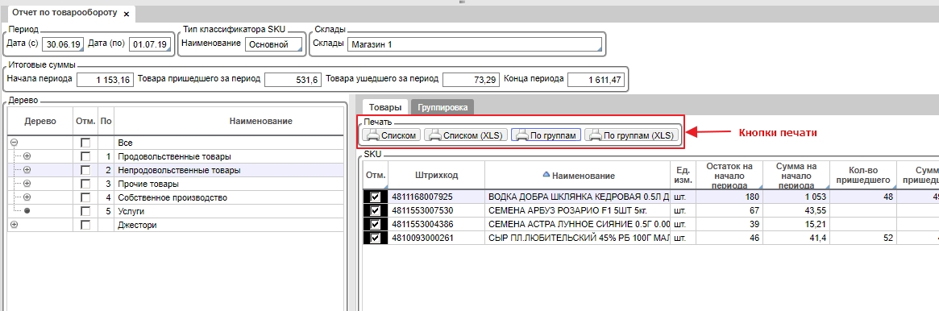Click the По группам print button
Image resolution: width=939 pixels, height=311 pixels.
(x=546, y=135)
